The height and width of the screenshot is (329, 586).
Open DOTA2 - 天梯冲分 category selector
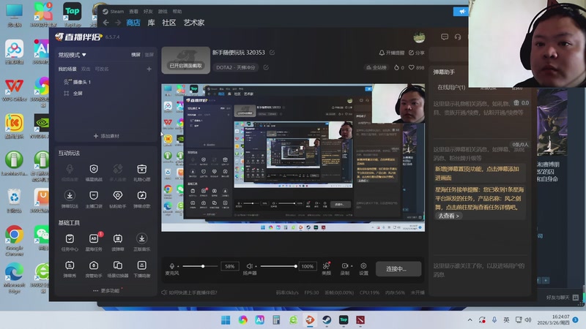[x=236, y=67]
